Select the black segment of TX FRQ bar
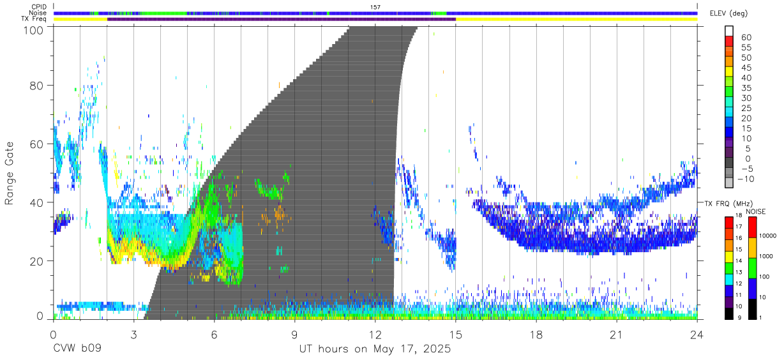 [x=730, y=313]
